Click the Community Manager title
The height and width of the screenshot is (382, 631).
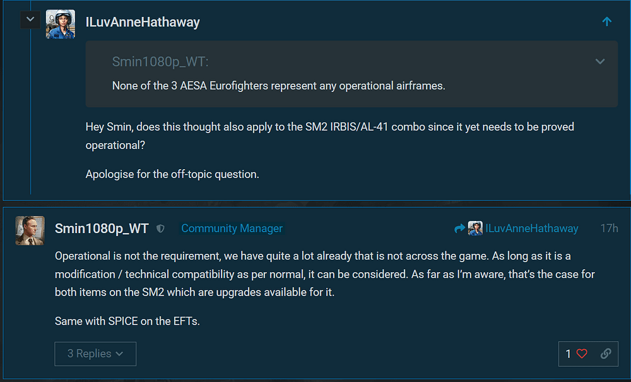click(232, 229)
